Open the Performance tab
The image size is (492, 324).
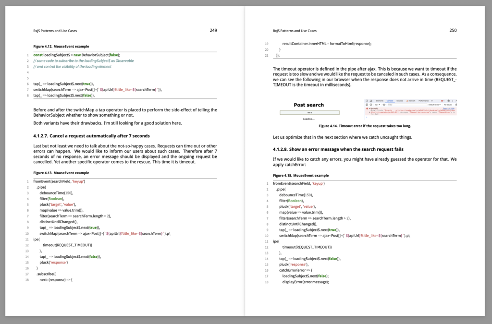[x=423, y=101]
